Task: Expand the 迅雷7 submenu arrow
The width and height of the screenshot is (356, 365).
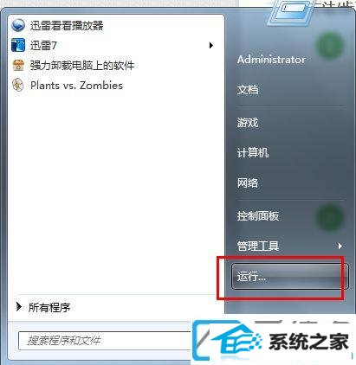Action: [211, 45]
